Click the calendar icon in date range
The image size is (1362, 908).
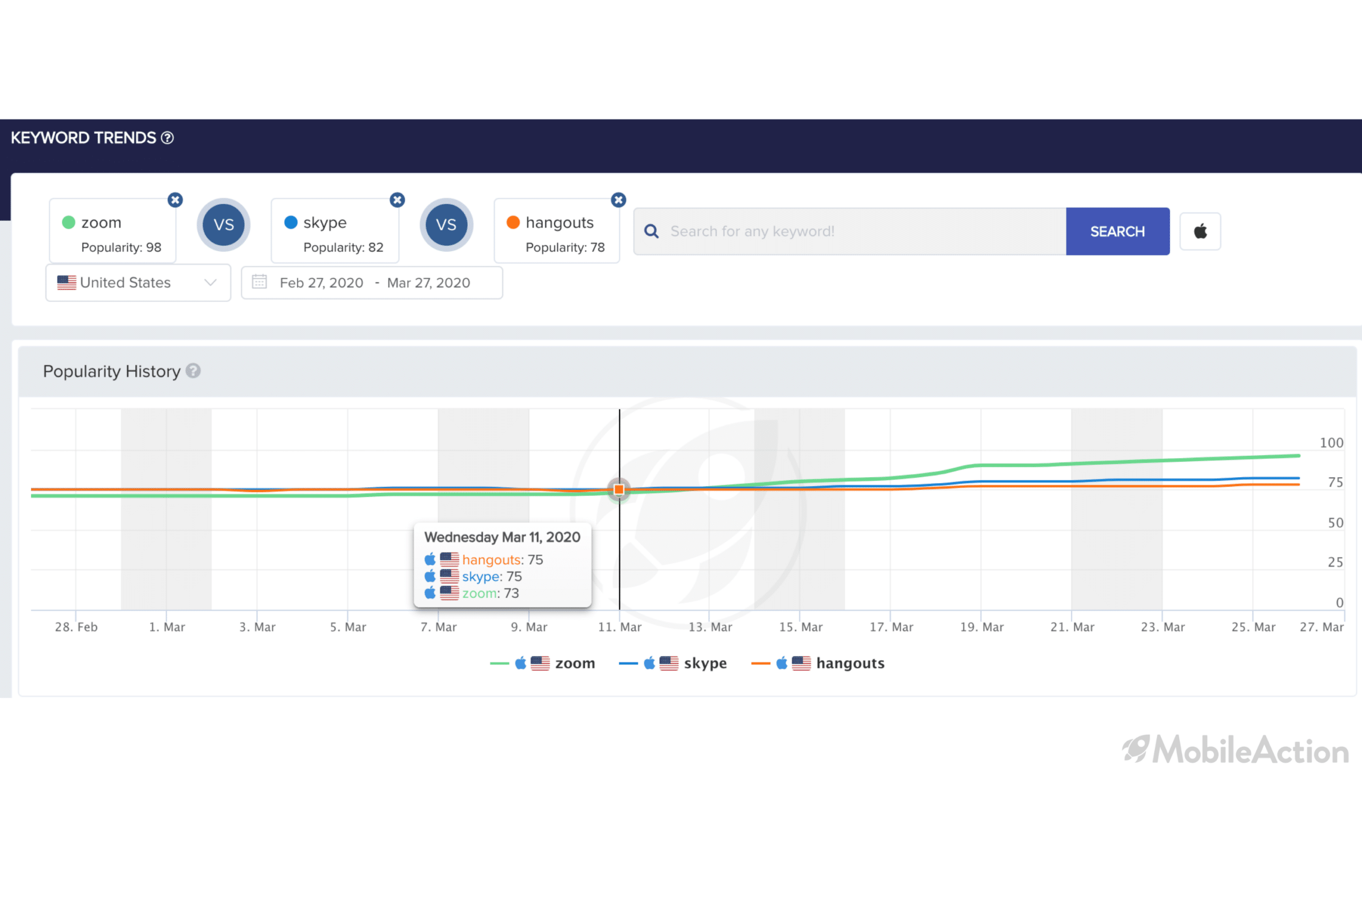[260, 282]
